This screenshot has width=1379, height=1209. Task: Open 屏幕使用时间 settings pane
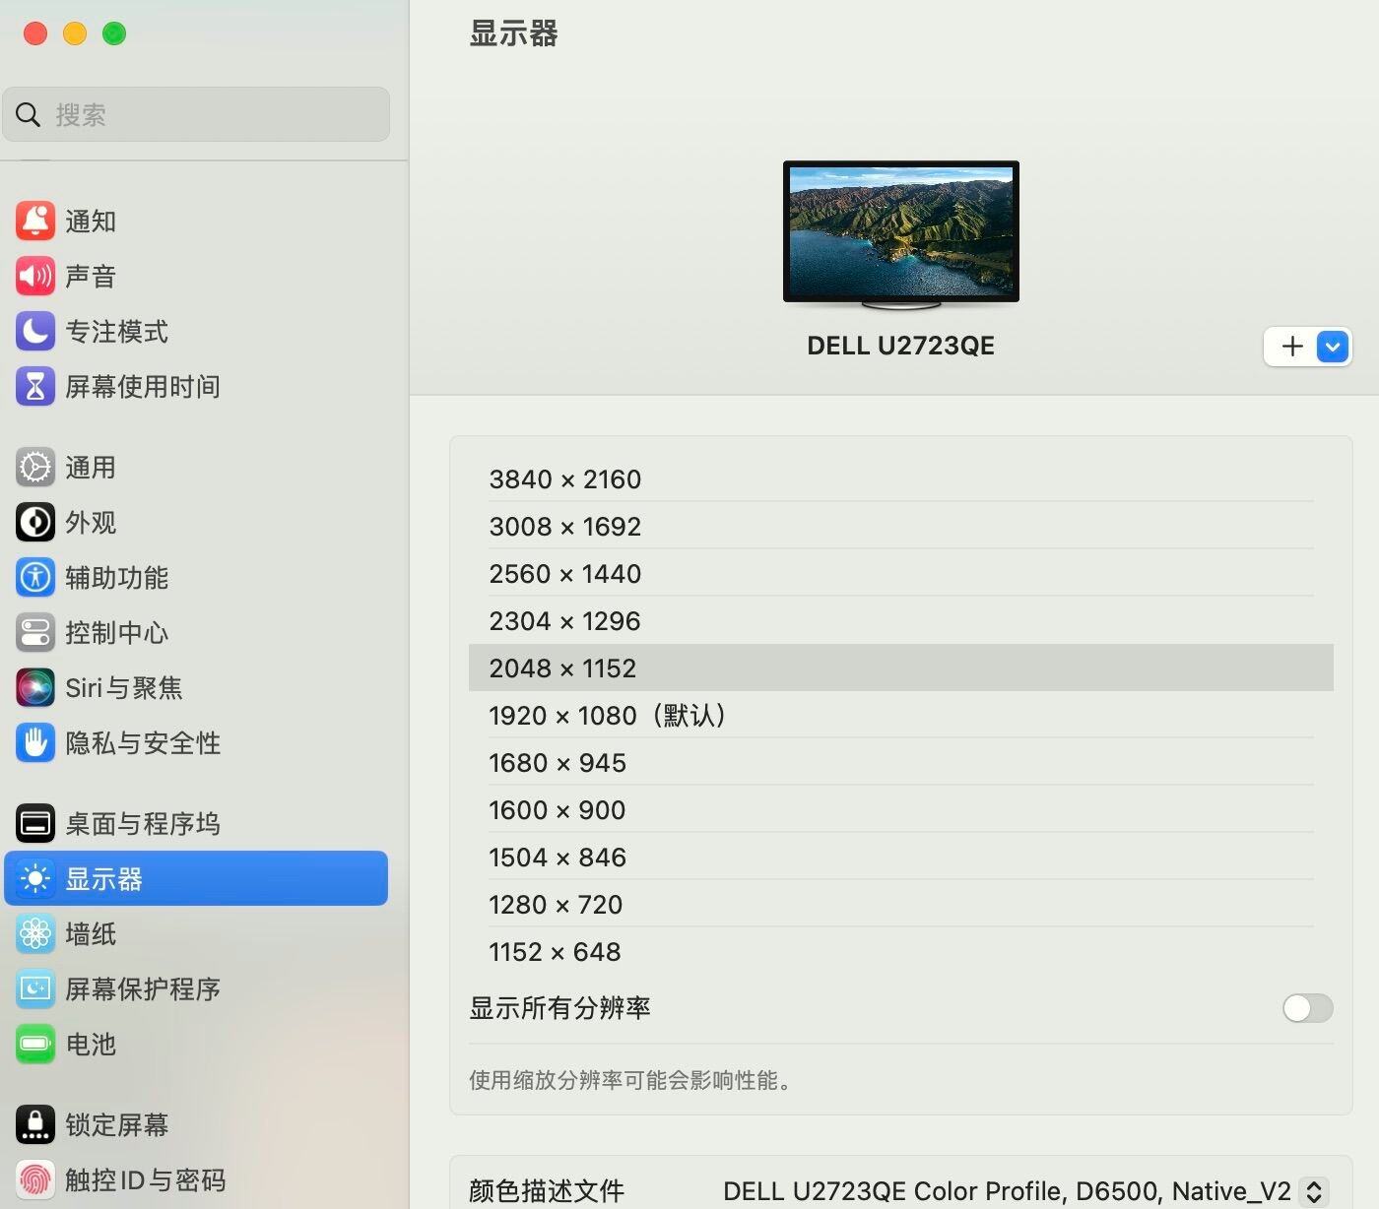[196, 386]
